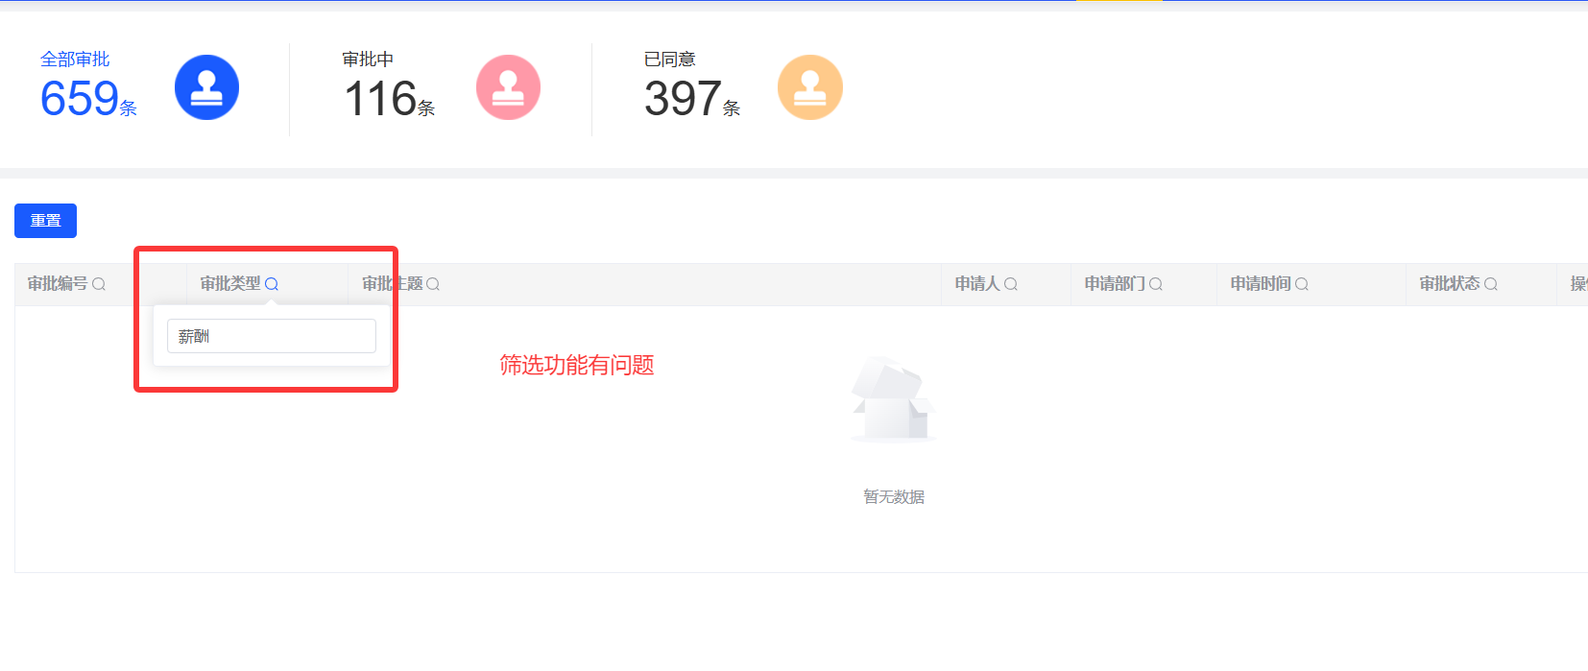Click the empty box 暂无数据 illustration

coord(894,399)
